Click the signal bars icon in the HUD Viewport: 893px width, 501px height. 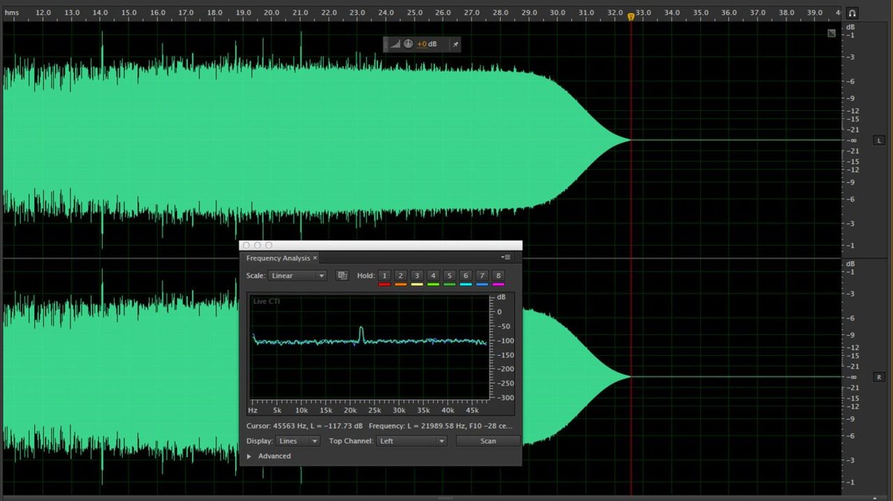pos(395,45)
